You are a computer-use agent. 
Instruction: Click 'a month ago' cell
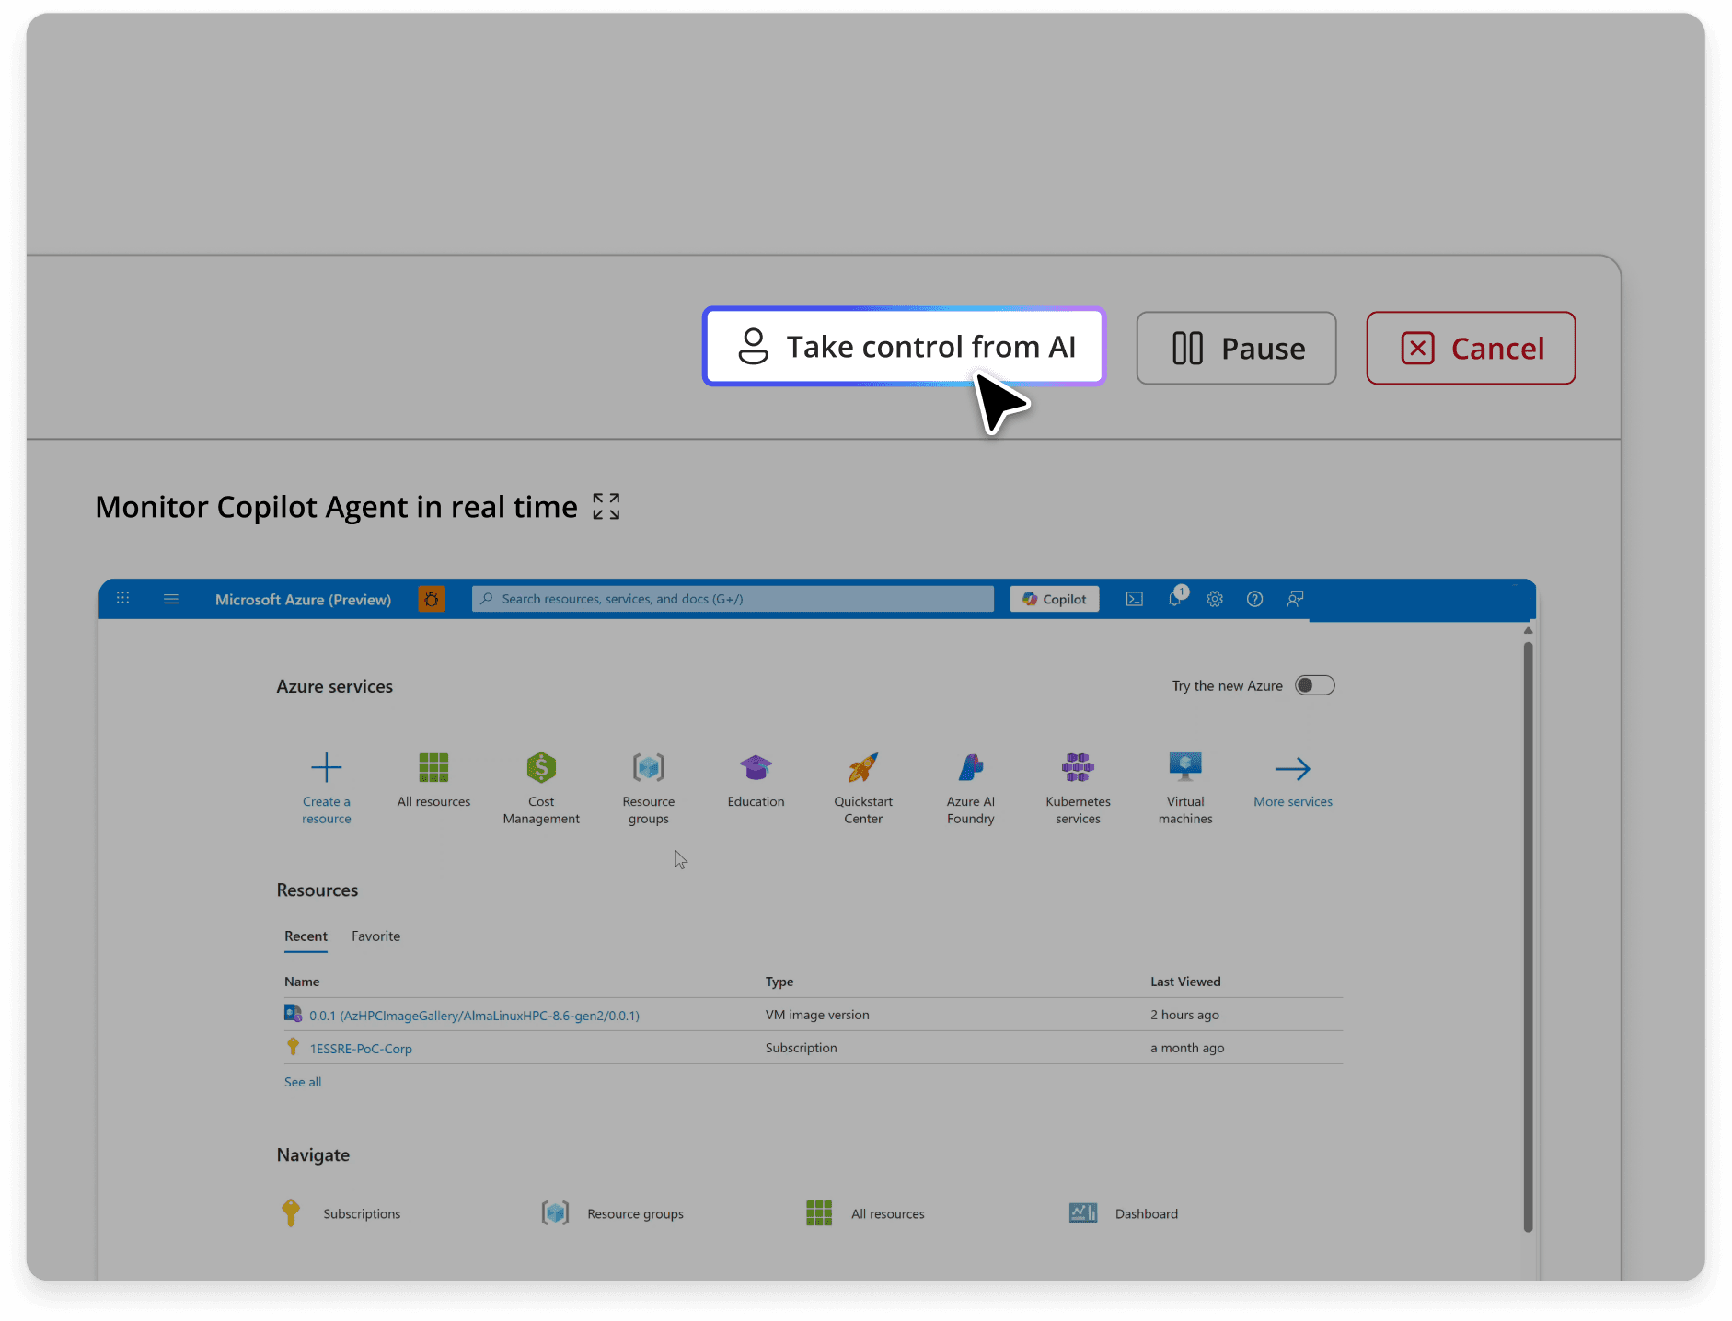pos(1187,1048)
